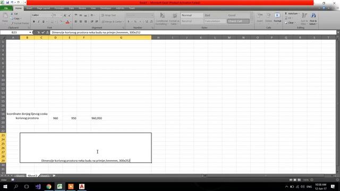Image resolution: width=340 pixels, height=191 pixels.
Task: Click the Merge & Center button
Action: point(112,22)
